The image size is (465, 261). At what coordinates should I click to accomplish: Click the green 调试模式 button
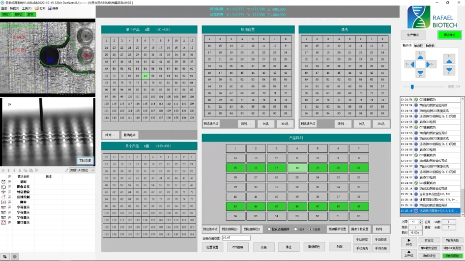[x=449, y=35]
